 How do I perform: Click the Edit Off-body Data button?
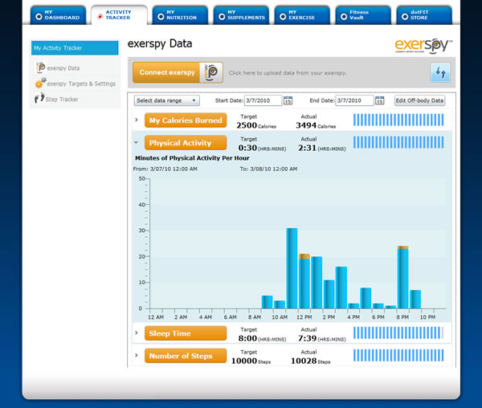click(x=419, y=100)
